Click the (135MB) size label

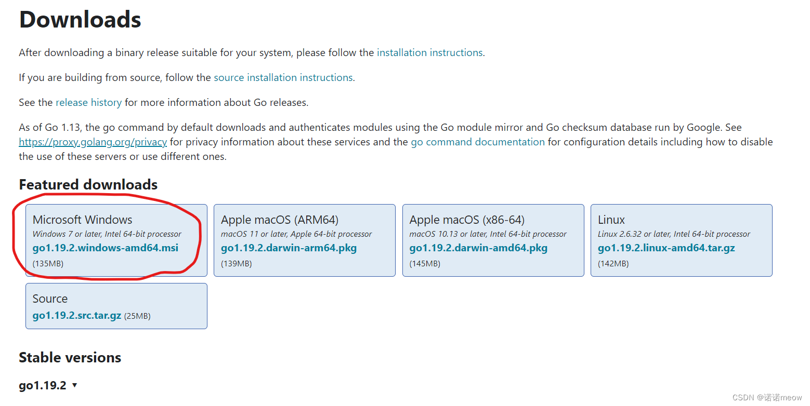tap(48, 264)
